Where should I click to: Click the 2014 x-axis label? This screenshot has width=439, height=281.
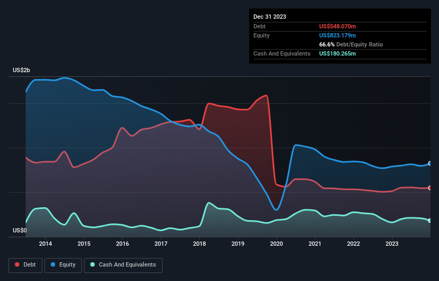[45, 244]
